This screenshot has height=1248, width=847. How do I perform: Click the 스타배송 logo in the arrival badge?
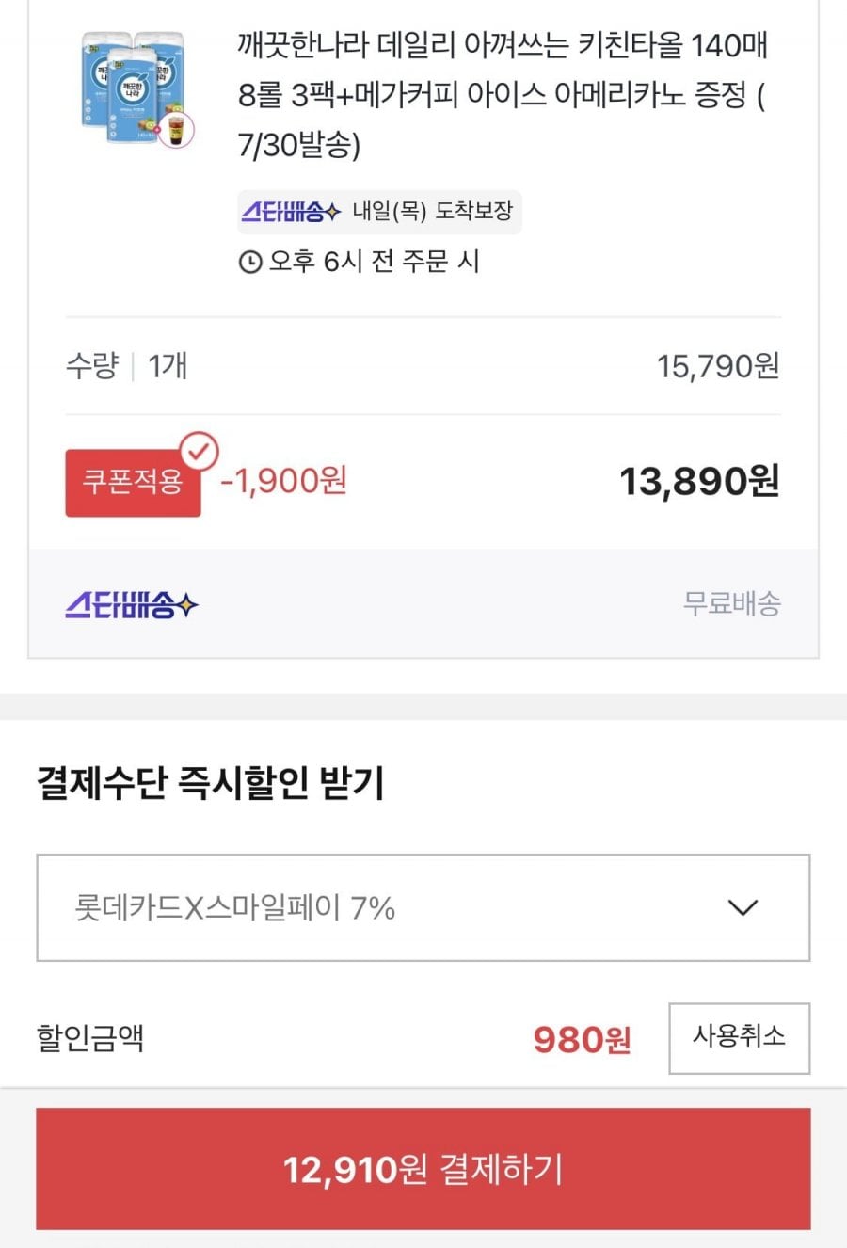tap(291, 212)
